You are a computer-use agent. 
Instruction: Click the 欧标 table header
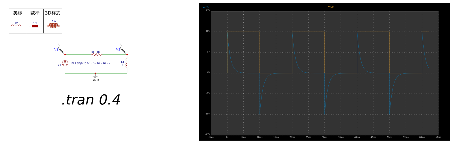tap(35, 13)
